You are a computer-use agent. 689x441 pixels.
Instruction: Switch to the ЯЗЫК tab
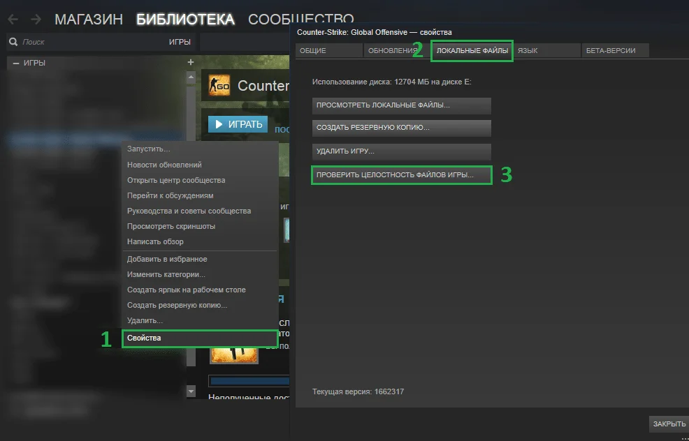[x=548, y=50]
